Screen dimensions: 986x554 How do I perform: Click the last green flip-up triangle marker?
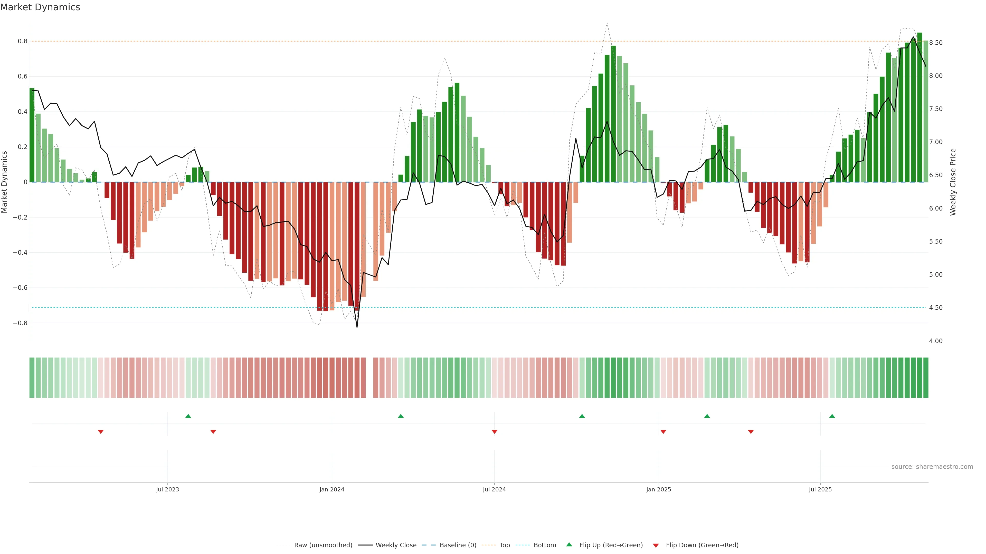(x=832, y=416)
